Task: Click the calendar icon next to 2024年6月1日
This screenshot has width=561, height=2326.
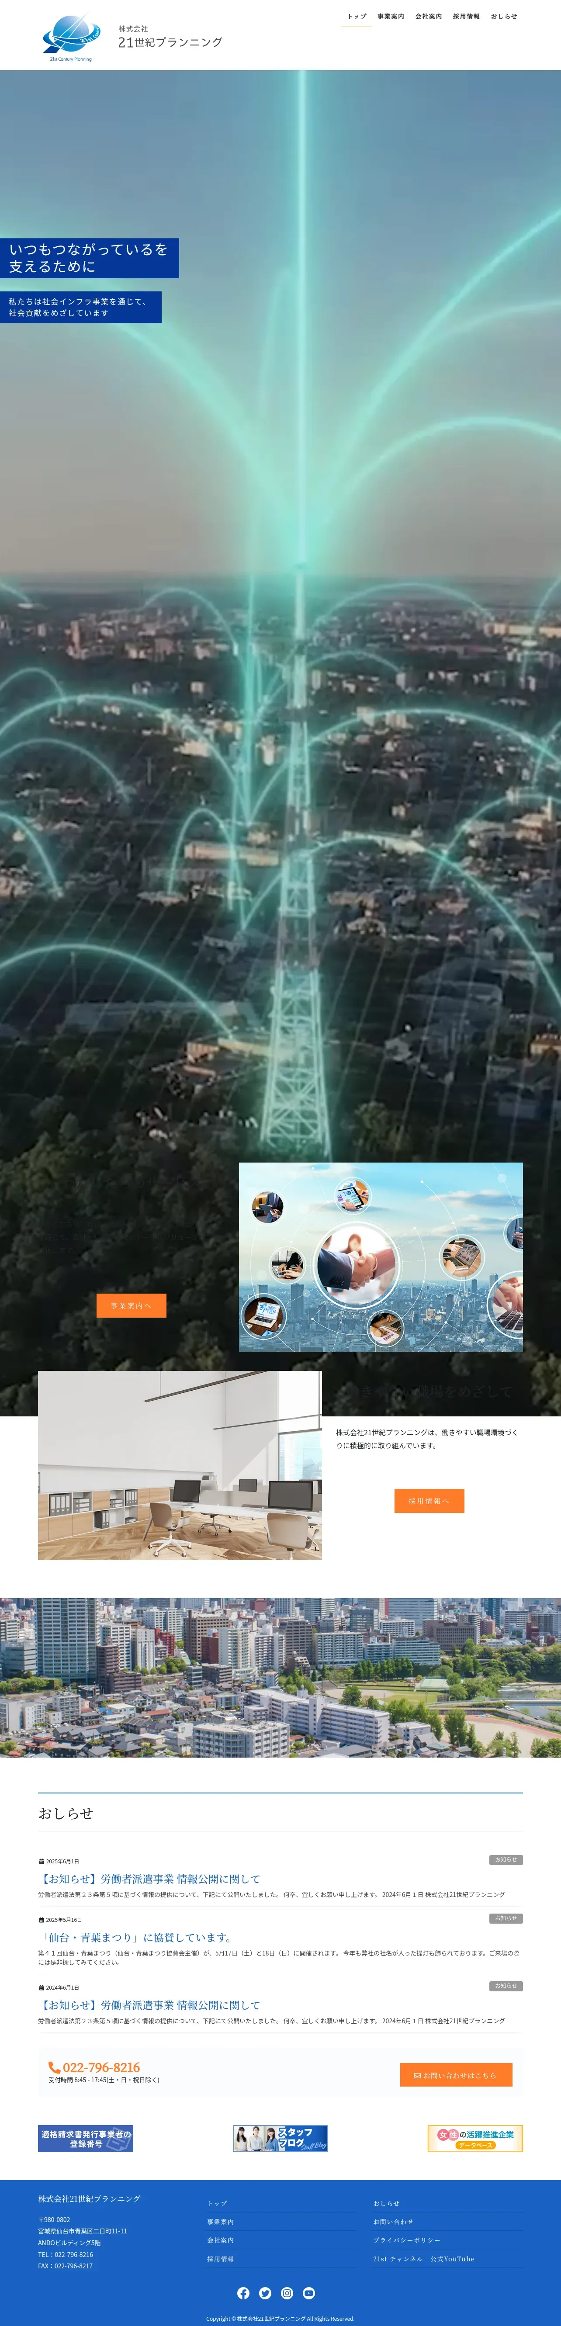Action: tap(42, 1988)
